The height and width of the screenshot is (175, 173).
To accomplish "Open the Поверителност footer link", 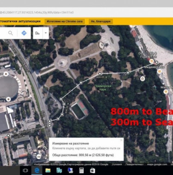I will (x=134, y=164).
